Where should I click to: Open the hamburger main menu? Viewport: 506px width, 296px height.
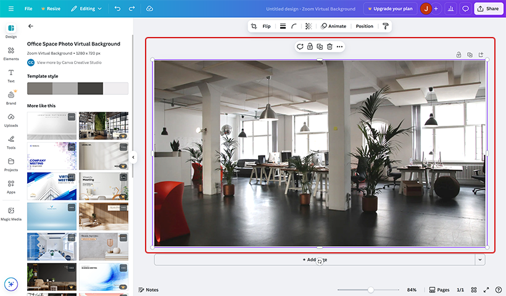[x=11, y=9]
